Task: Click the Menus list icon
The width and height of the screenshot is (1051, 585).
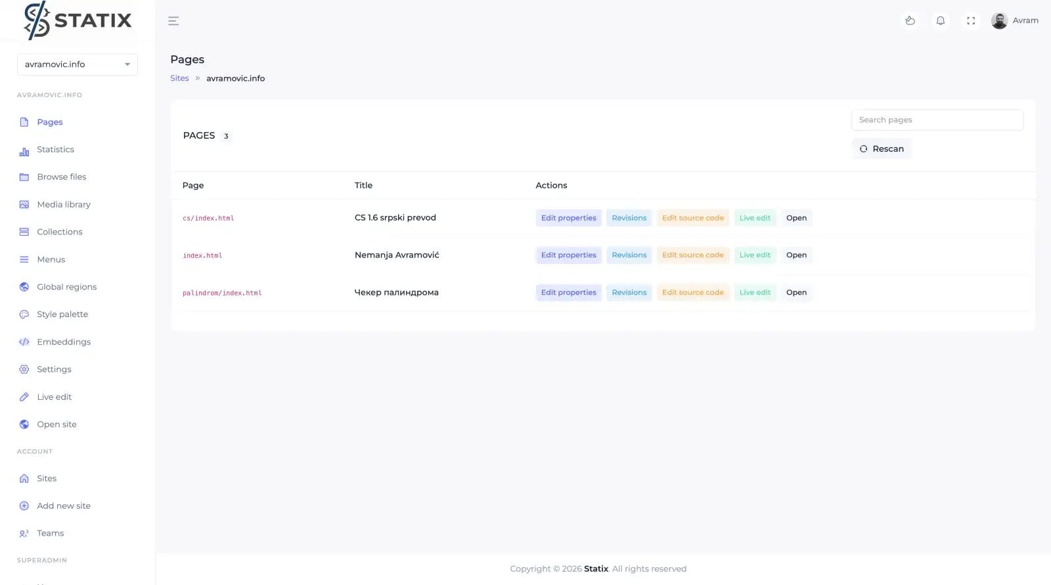Action: [24, 259]
